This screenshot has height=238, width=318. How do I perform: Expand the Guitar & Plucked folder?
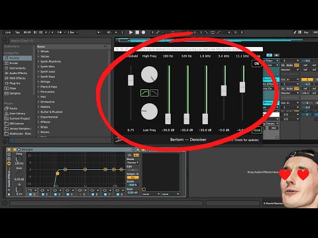point(38,112)
